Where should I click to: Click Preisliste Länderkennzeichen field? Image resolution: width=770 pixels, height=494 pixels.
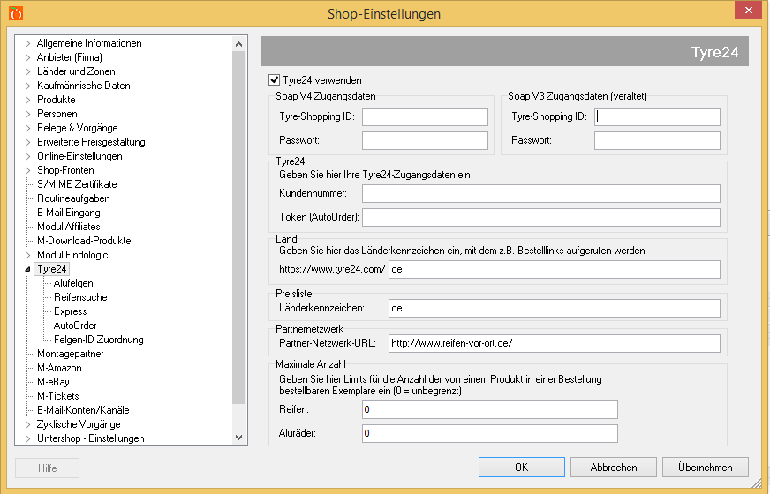(555, 308)
